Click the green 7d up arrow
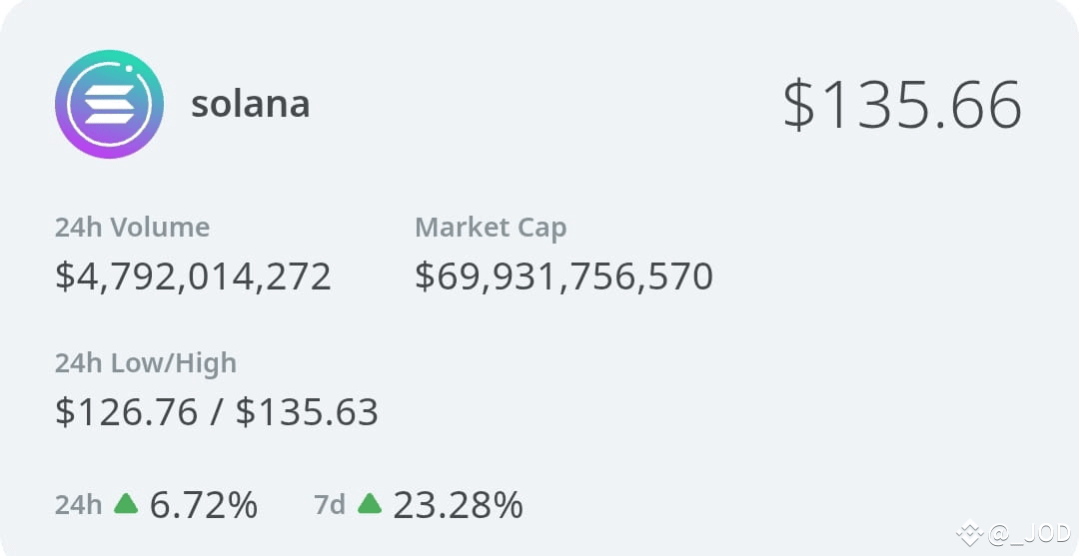 tap(370, 504)
